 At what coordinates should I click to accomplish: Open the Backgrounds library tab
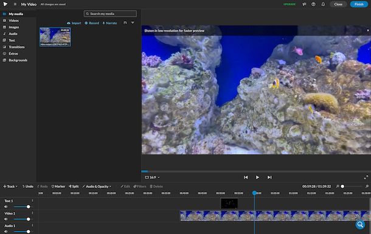tap(18, 60)
